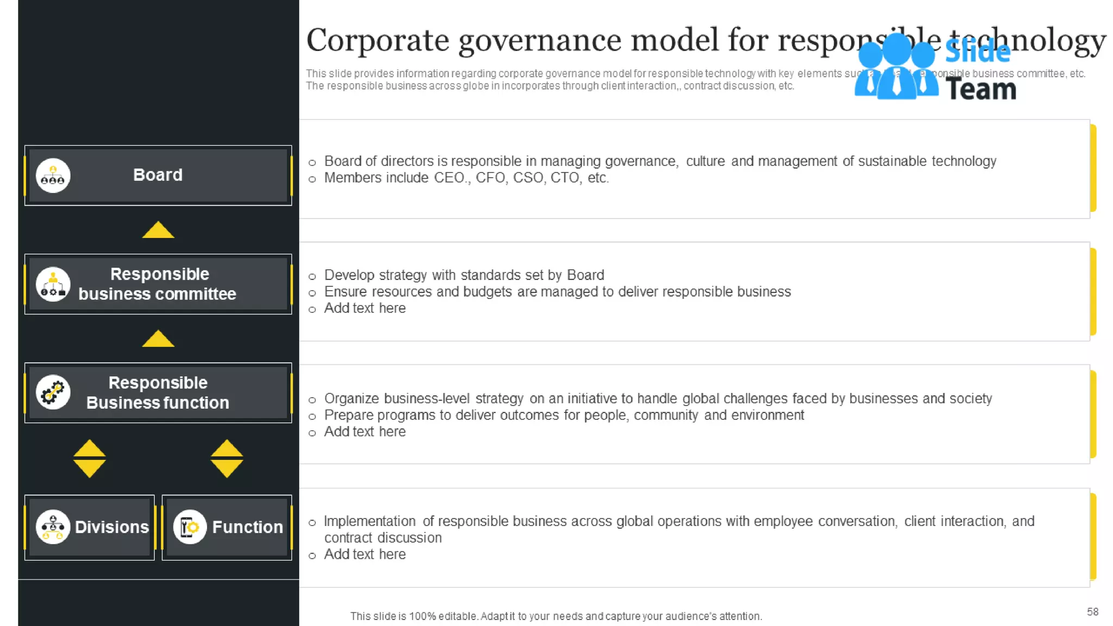This screenshot has height=626, width=1113.
Task: Click the slide title 'Corporate governance model'
Action: 706,41
